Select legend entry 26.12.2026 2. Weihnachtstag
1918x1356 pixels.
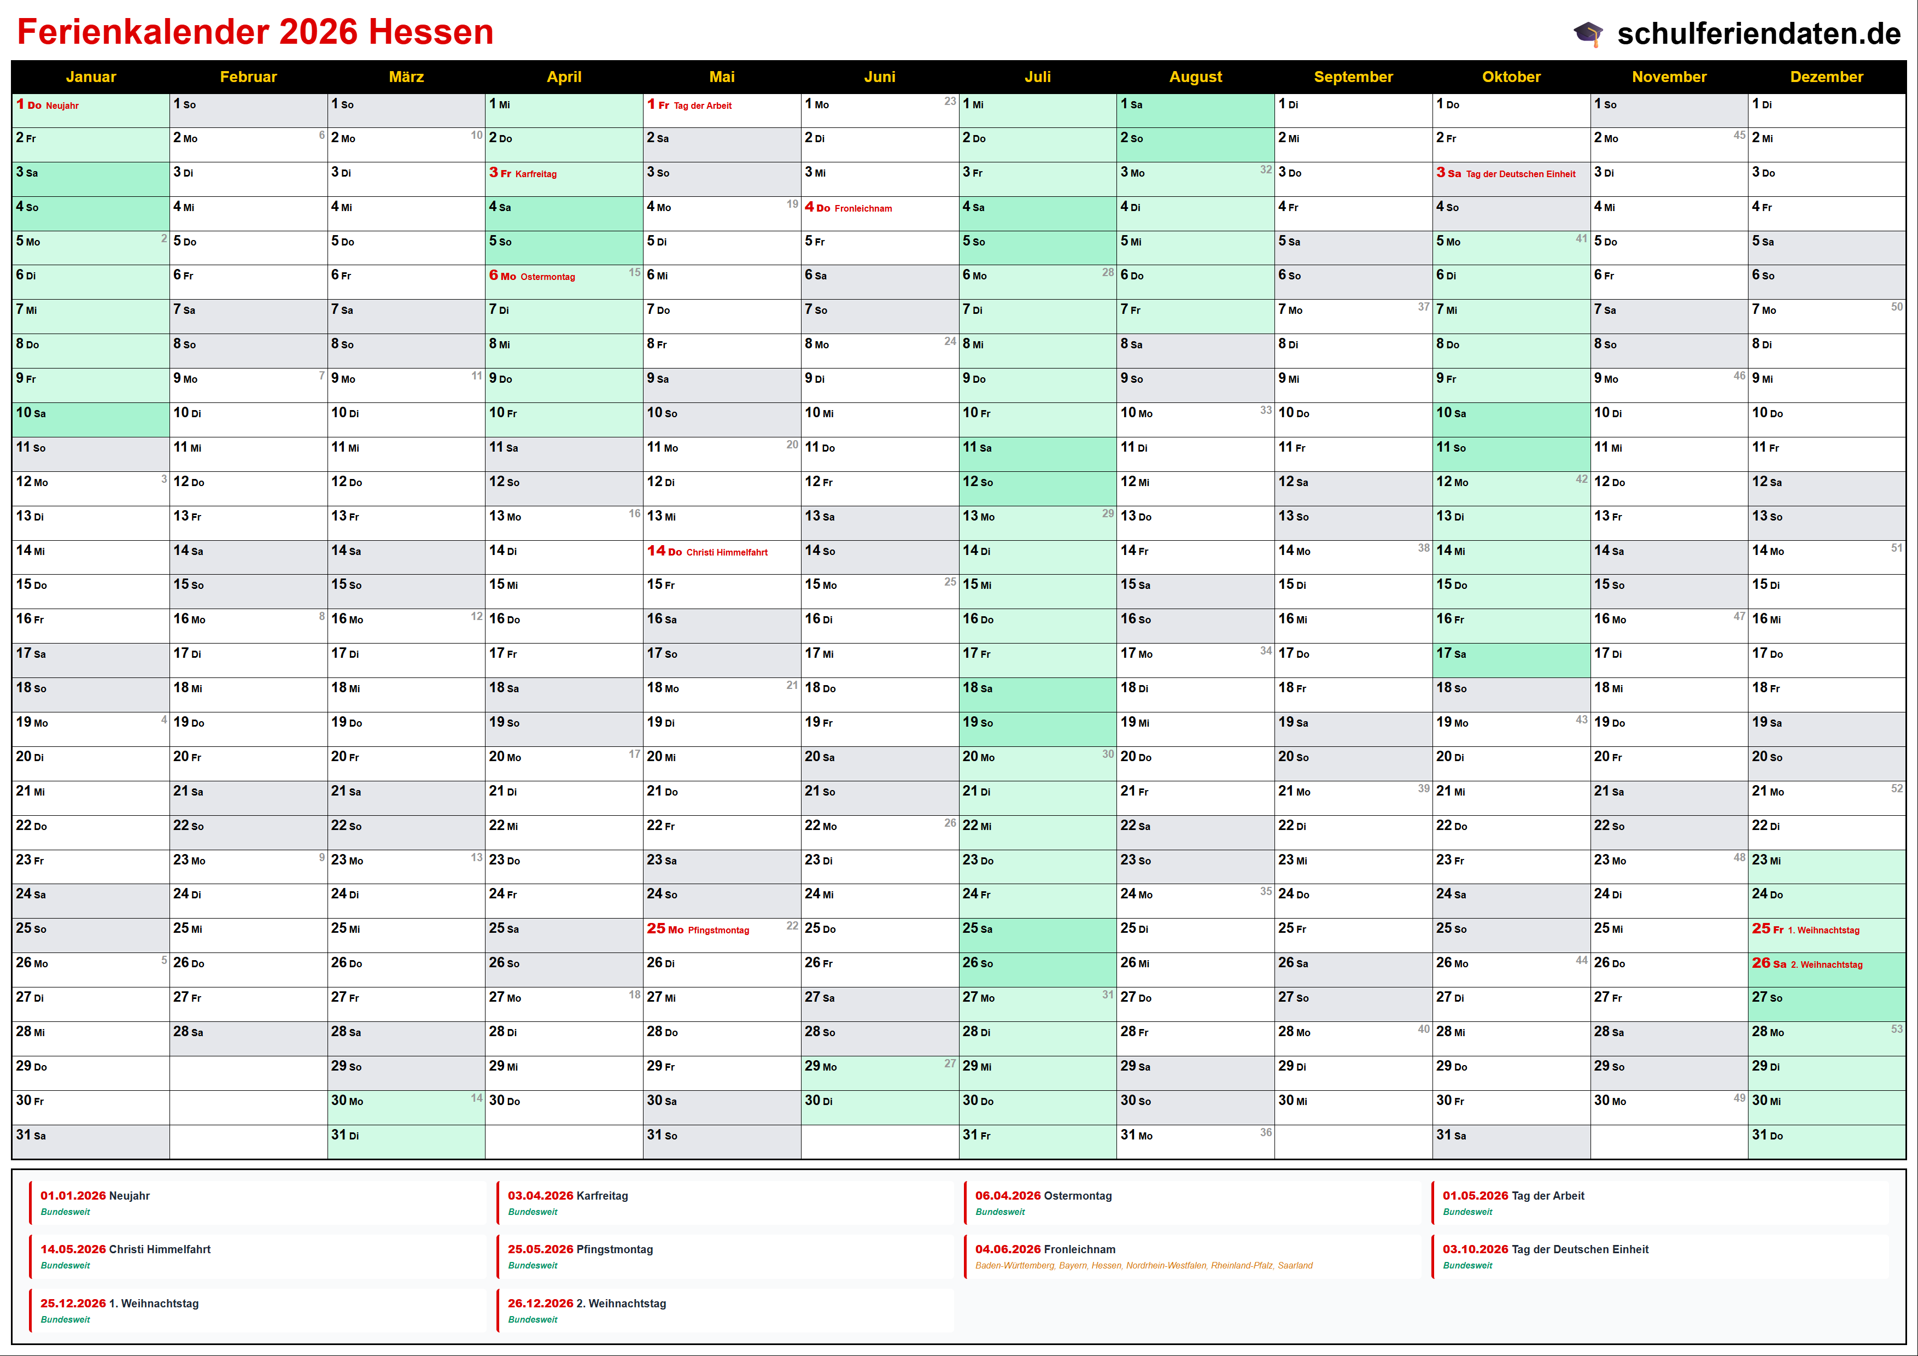(x=587, y=1304)
